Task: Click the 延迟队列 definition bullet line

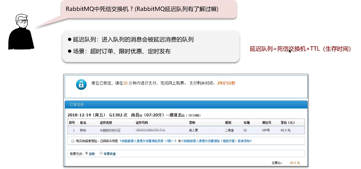Action: coord(131,40)
